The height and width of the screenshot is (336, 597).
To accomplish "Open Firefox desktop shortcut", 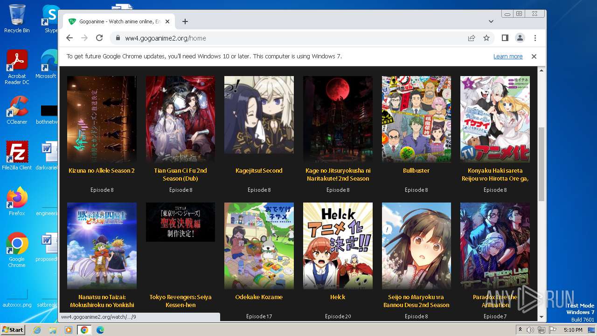I will click(x=17, y=201).
